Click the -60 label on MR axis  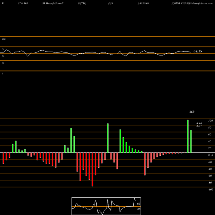point(210,176)
